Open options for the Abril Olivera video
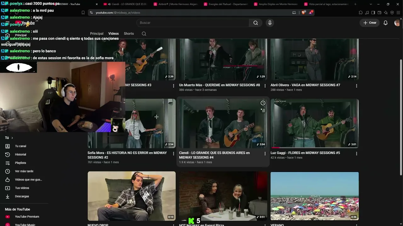The image size is (403, 226). pos(356,86)
